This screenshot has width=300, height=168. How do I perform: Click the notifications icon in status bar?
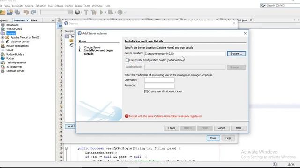[x=275, y=164]
